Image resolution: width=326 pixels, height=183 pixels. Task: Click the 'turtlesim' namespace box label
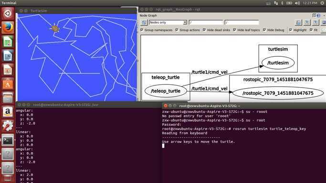click(278, 49)
